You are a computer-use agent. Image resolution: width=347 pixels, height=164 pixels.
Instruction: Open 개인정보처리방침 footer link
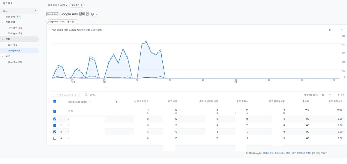pyautogui.click(x=301, y=153)
